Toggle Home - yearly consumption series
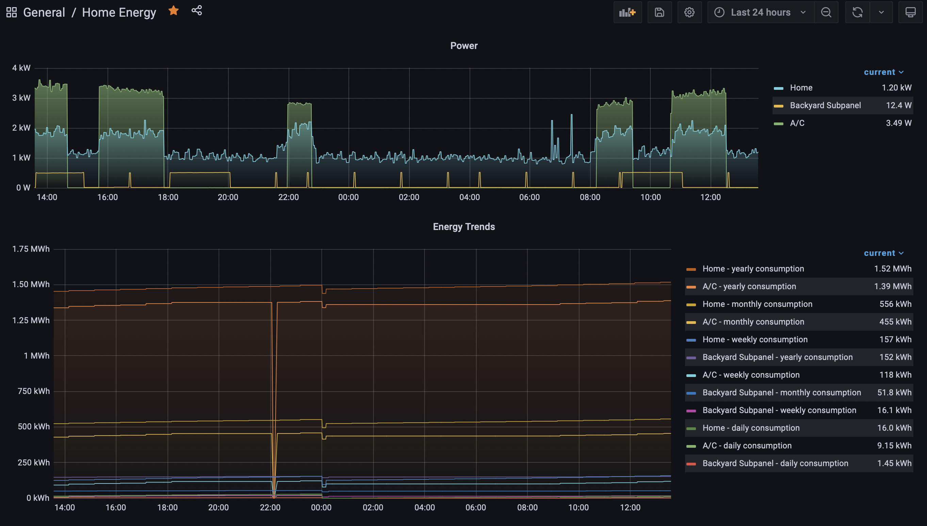This screenshot has height=526, width=927. pyautogui.click(x=753, y=269)
